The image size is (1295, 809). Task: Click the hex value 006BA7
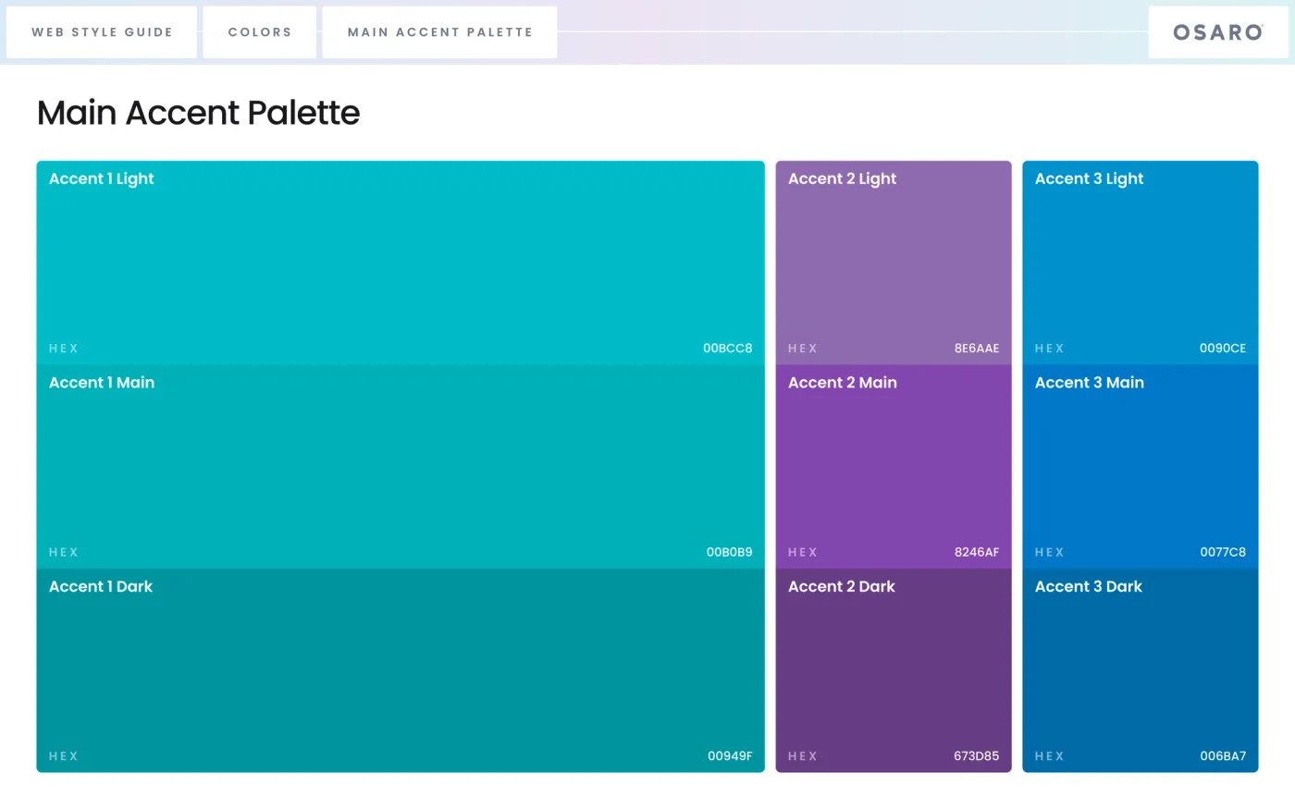[1223, 756]
